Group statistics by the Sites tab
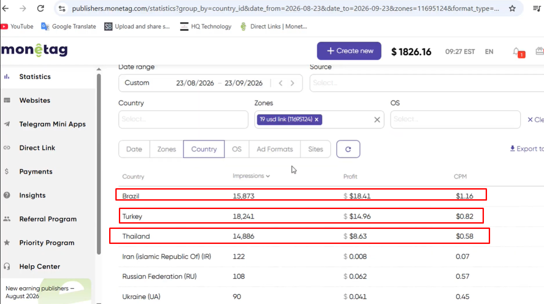This screenshot has height=304, width=544. [x=316, y=149]
